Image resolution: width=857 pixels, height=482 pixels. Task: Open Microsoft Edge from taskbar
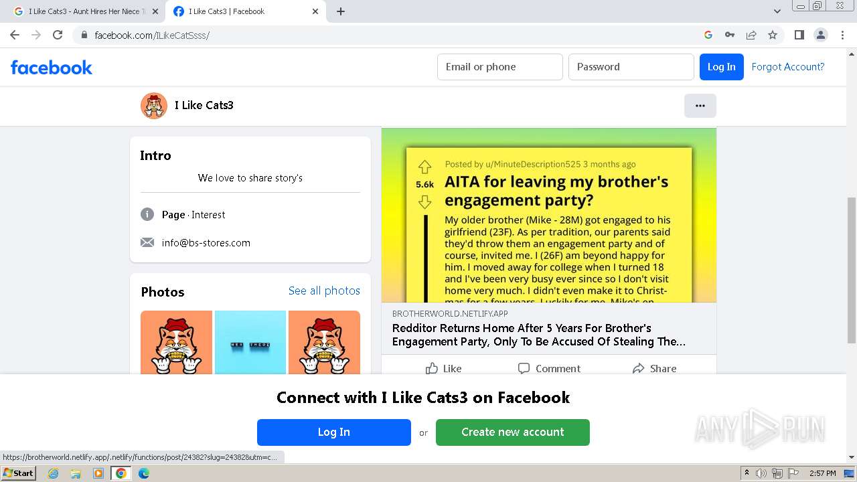144,473
